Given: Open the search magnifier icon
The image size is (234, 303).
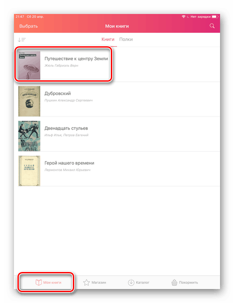Looking at the screenshot, I should pyautogui.click(x=212, y=26).
